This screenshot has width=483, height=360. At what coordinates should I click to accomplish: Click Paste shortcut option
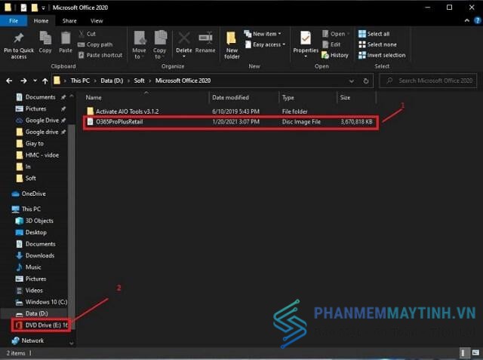[100, 55]
